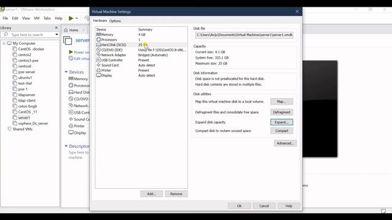The width and height of the screenshot is (392, 220).
Task: Select Printer device icon in settings list
Action: tap(99, 70)
